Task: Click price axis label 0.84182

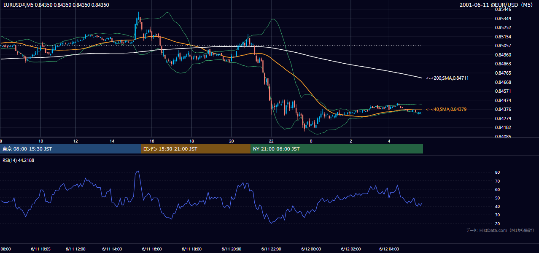Action: tap(503, 127)
